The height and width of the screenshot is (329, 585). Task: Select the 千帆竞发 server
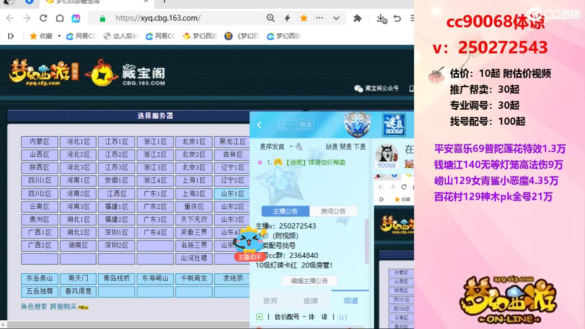pyautogui.click(x=194, y=278)
